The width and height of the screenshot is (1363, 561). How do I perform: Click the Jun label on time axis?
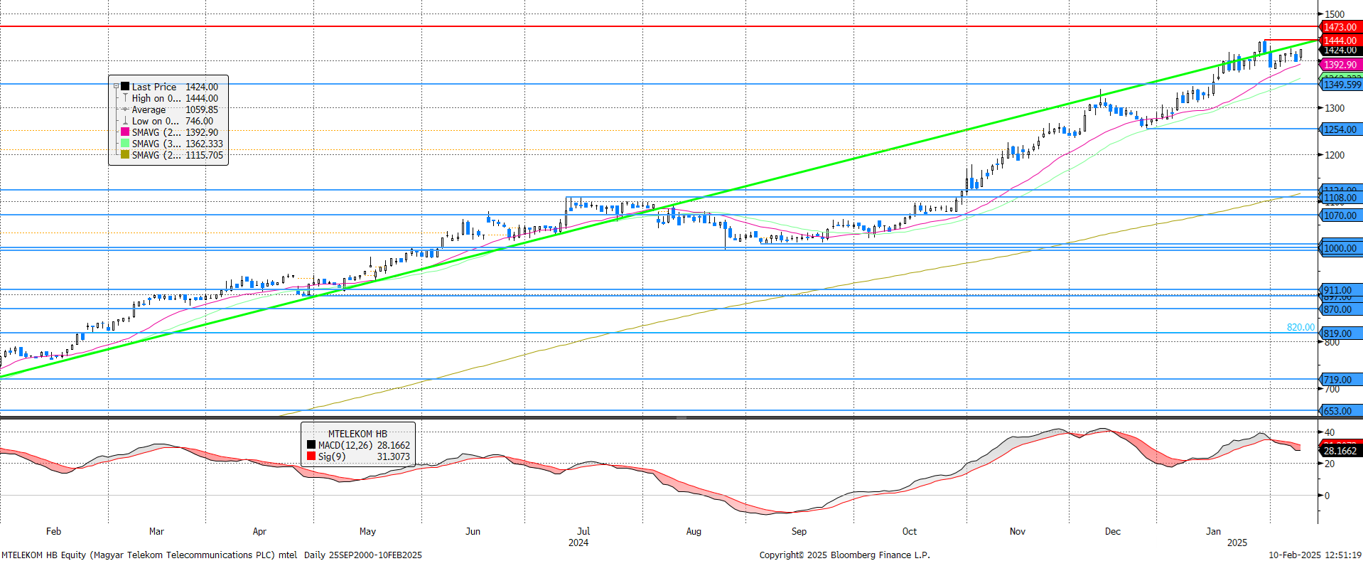473,531
